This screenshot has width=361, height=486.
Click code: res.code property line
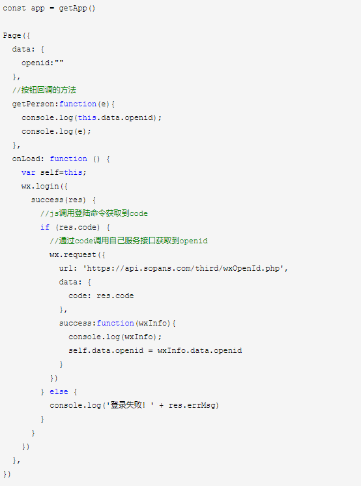click(x=101, y=296)
